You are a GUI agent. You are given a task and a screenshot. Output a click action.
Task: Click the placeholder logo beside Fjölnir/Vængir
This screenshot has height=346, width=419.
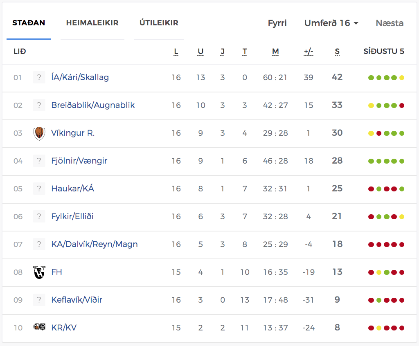(39, 161)
